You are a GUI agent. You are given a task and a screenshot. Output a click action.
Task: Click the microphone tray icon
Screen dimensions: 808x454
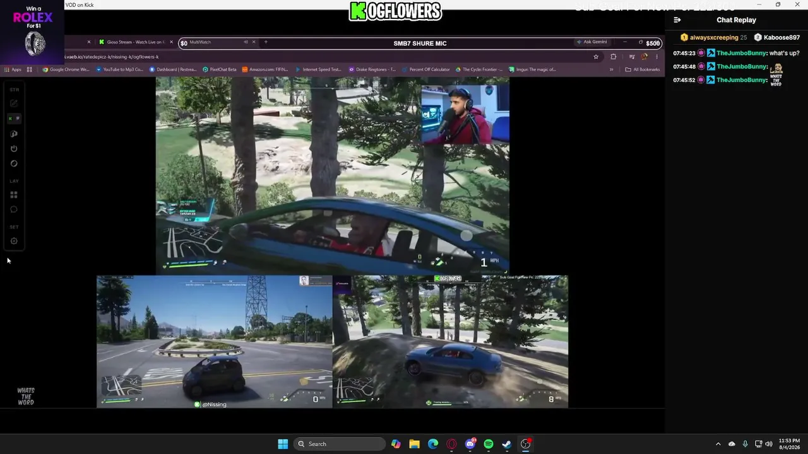(x=746, y=444)
